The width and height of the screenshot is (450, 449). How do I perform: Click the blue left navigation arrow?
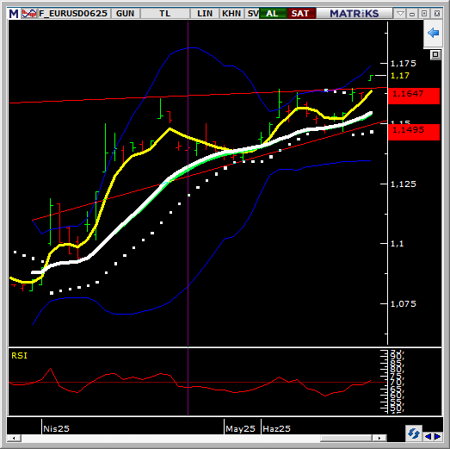point(428,436)
